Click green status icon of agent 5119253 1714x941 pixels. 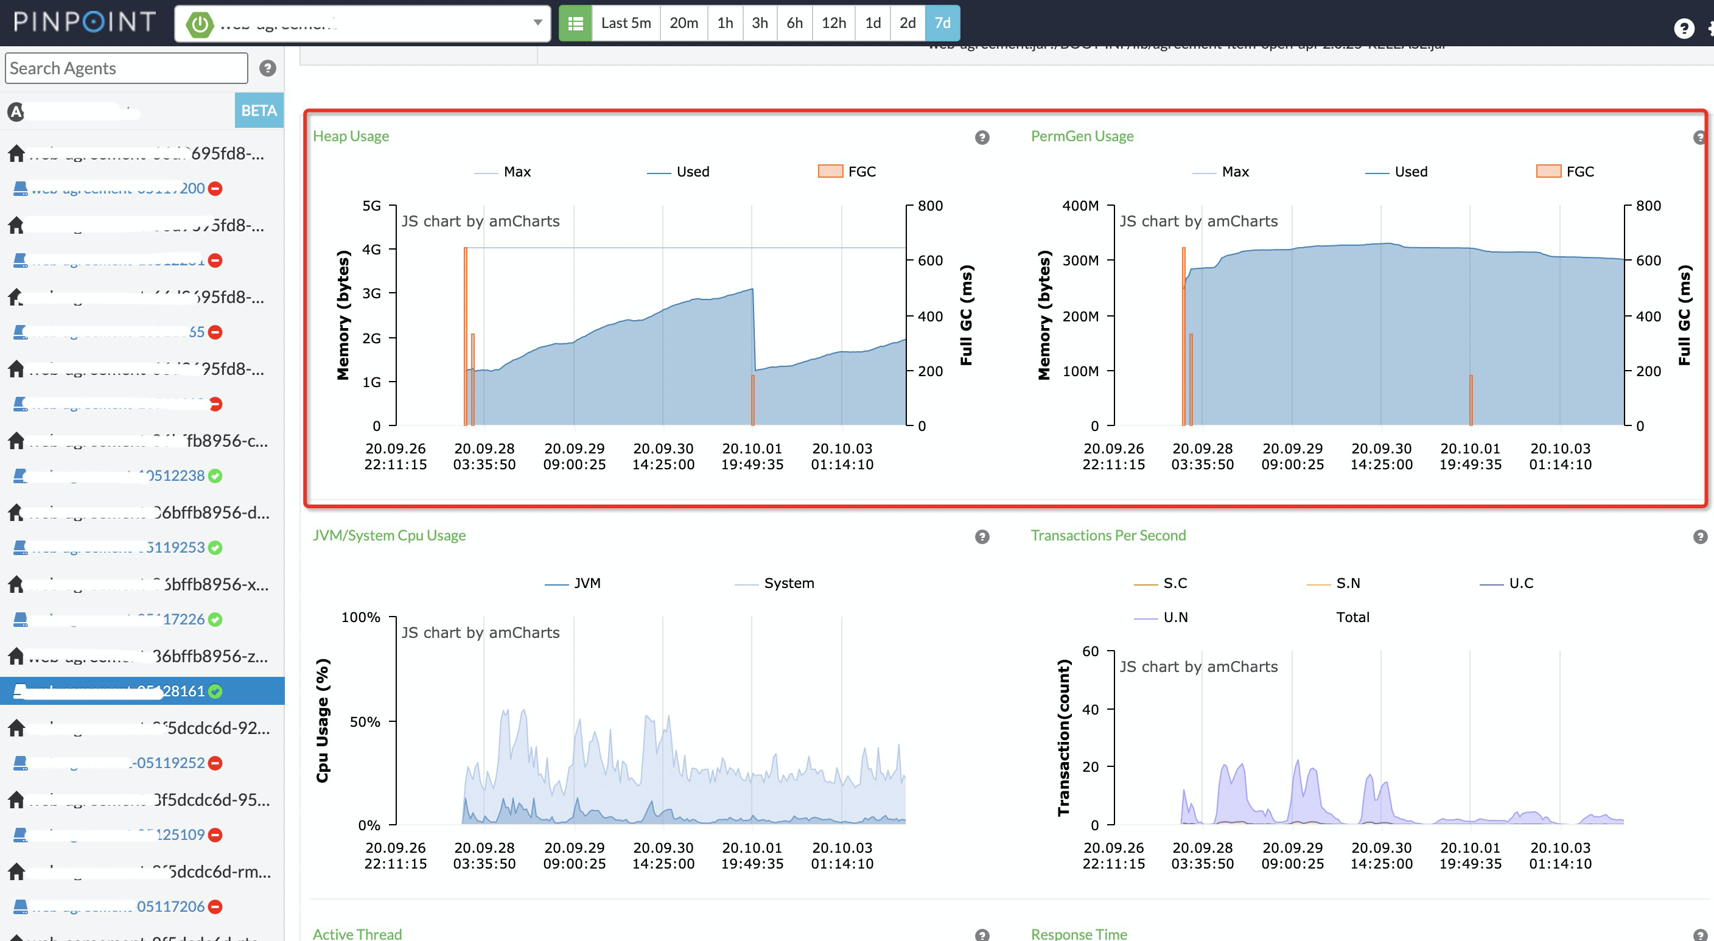click(x=215, y=548)
